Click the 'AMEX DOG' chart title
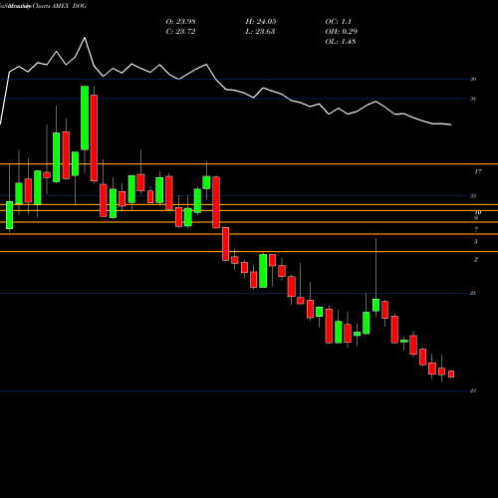 70,6
